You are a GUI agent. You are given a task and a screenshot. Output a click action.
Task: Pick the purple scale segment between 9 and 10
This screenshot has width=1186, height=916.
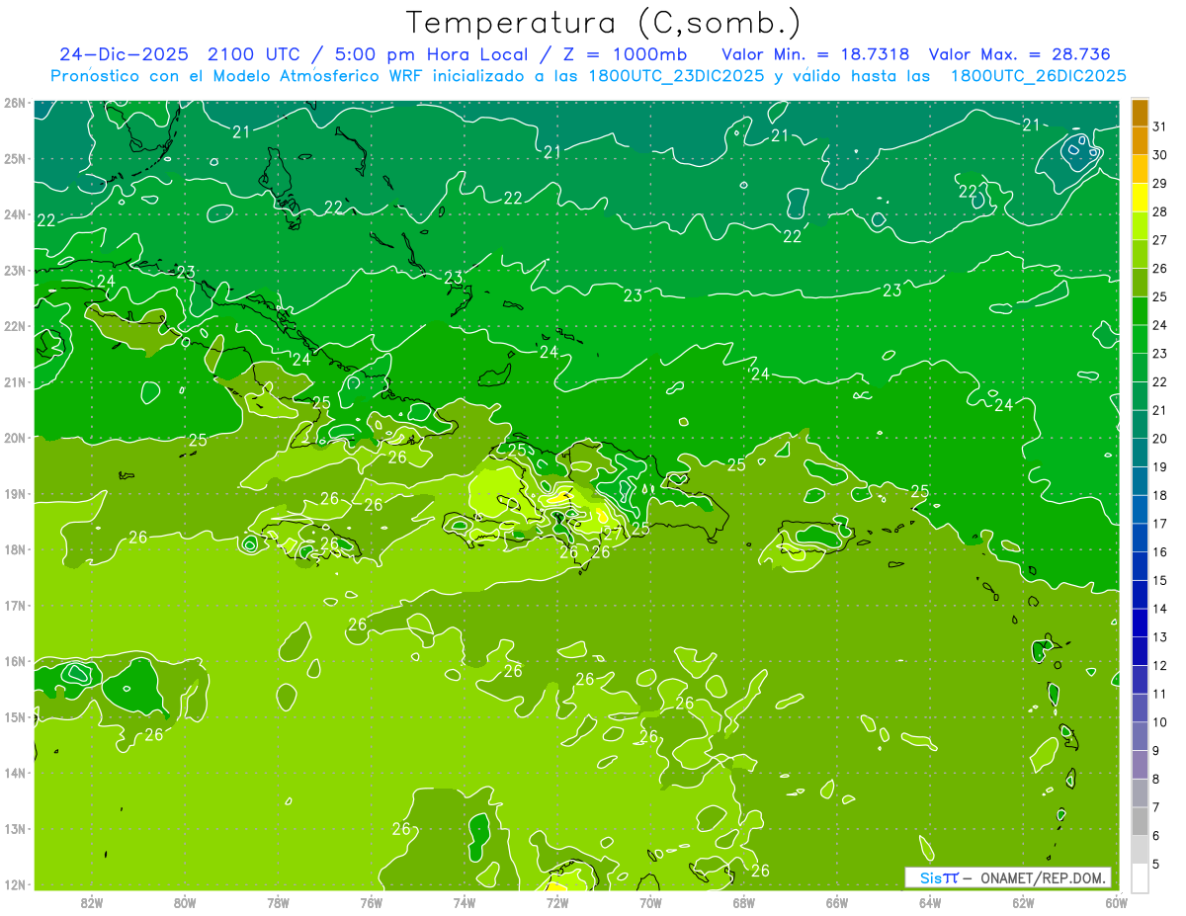tap(1140, 736)
